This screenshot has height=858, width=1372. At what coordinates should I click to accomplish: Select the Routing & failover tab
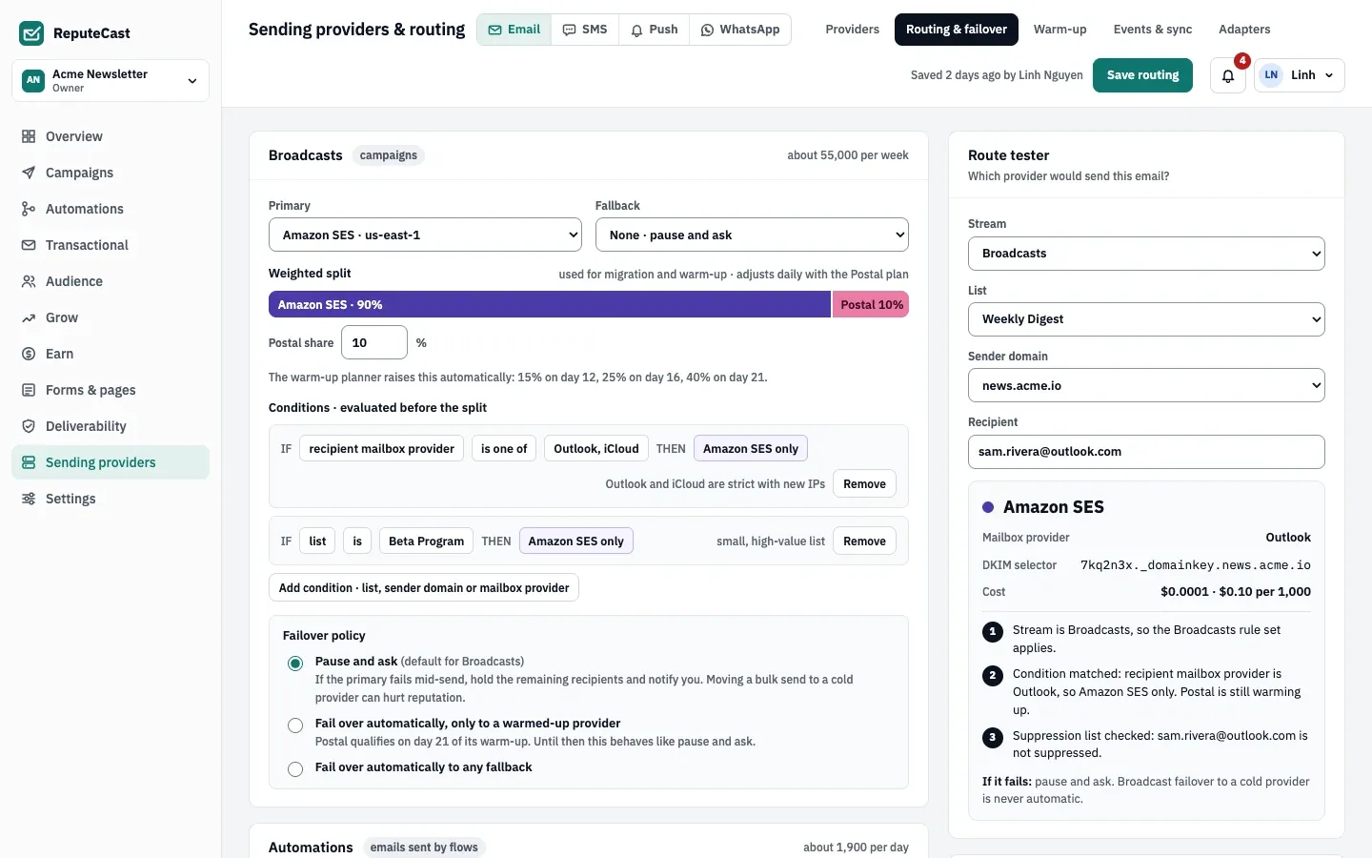coord(957,30)
